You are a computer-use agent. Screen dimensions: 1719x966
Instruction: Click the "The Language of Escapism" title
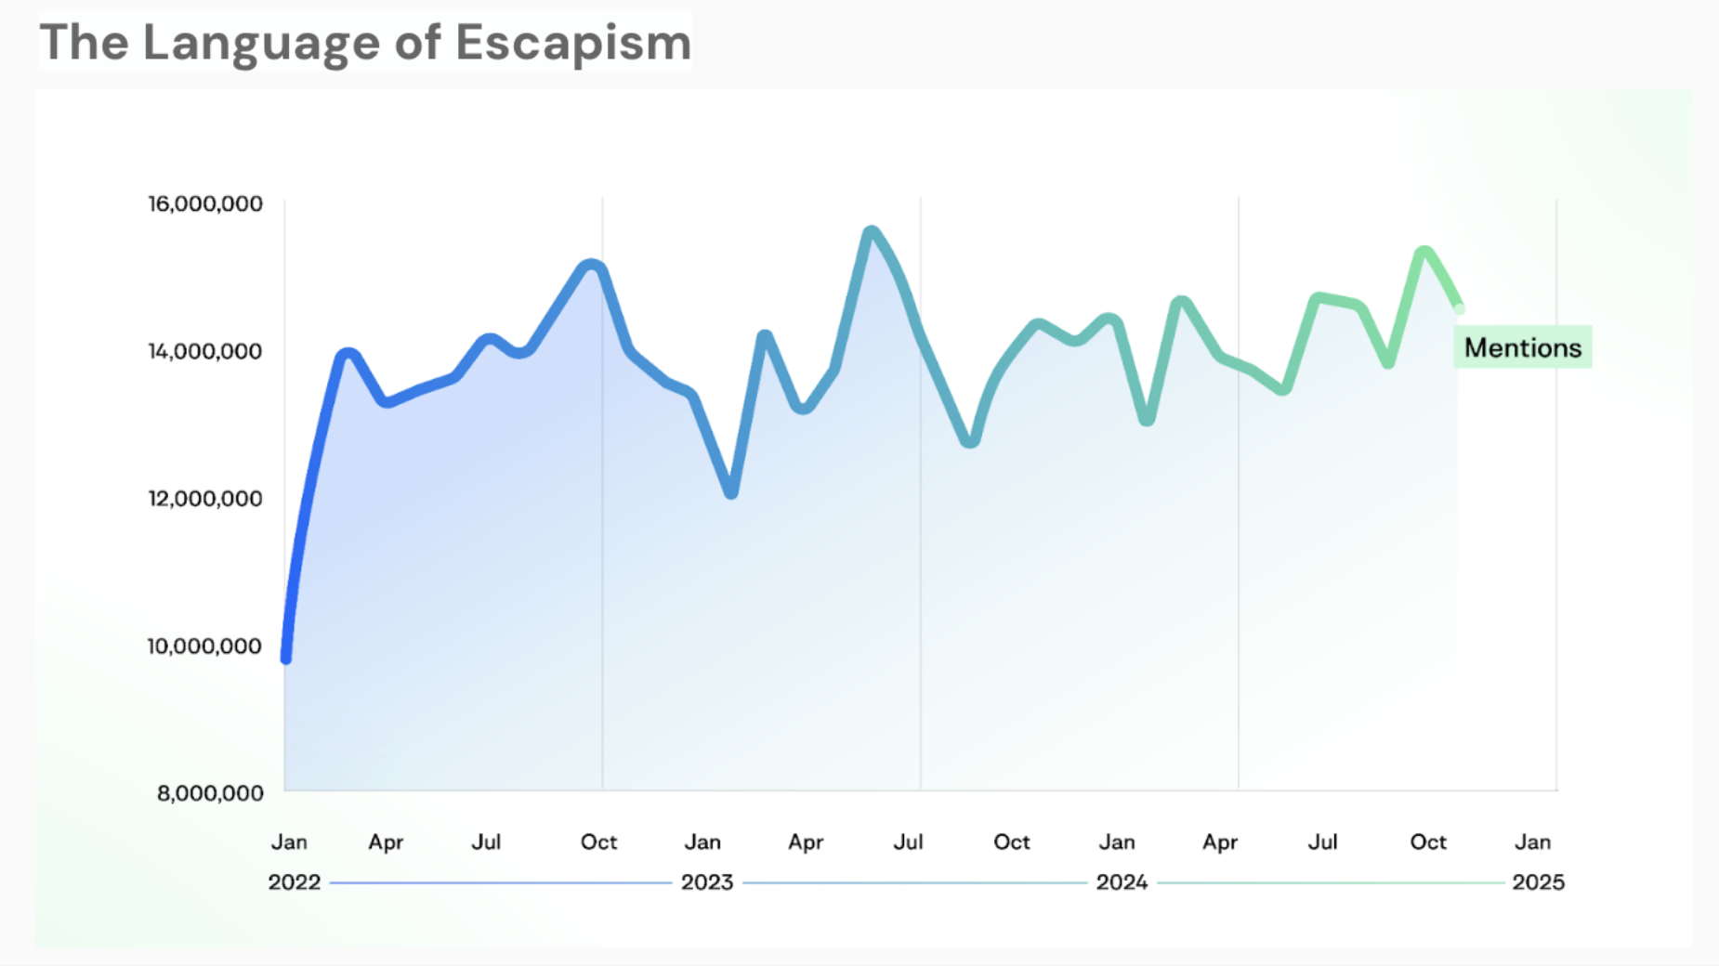pyautogui.click(x=365, y=43)
